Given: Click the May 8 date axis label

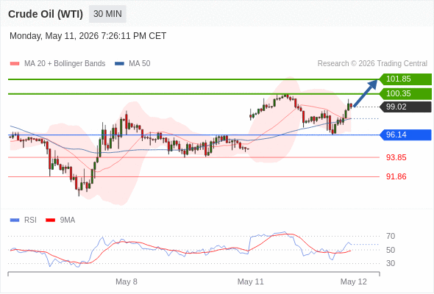Looking at the screenshot, I should 127,282.
